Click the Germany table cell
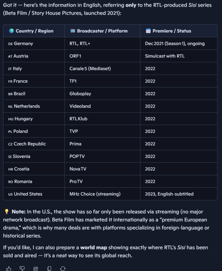 click(34, 43)
